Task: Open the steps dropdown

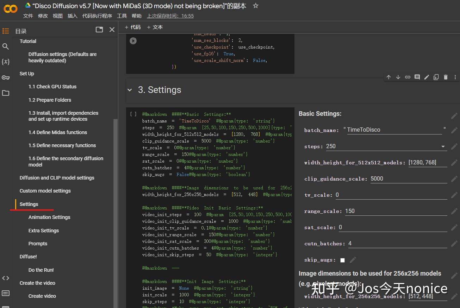Action: (x=443, y=146)
